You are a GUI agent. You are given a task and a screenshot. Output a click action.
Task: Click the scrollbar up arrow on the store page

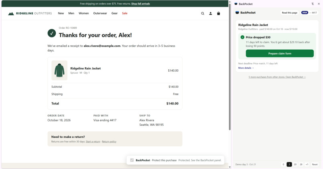coord(230,2)
